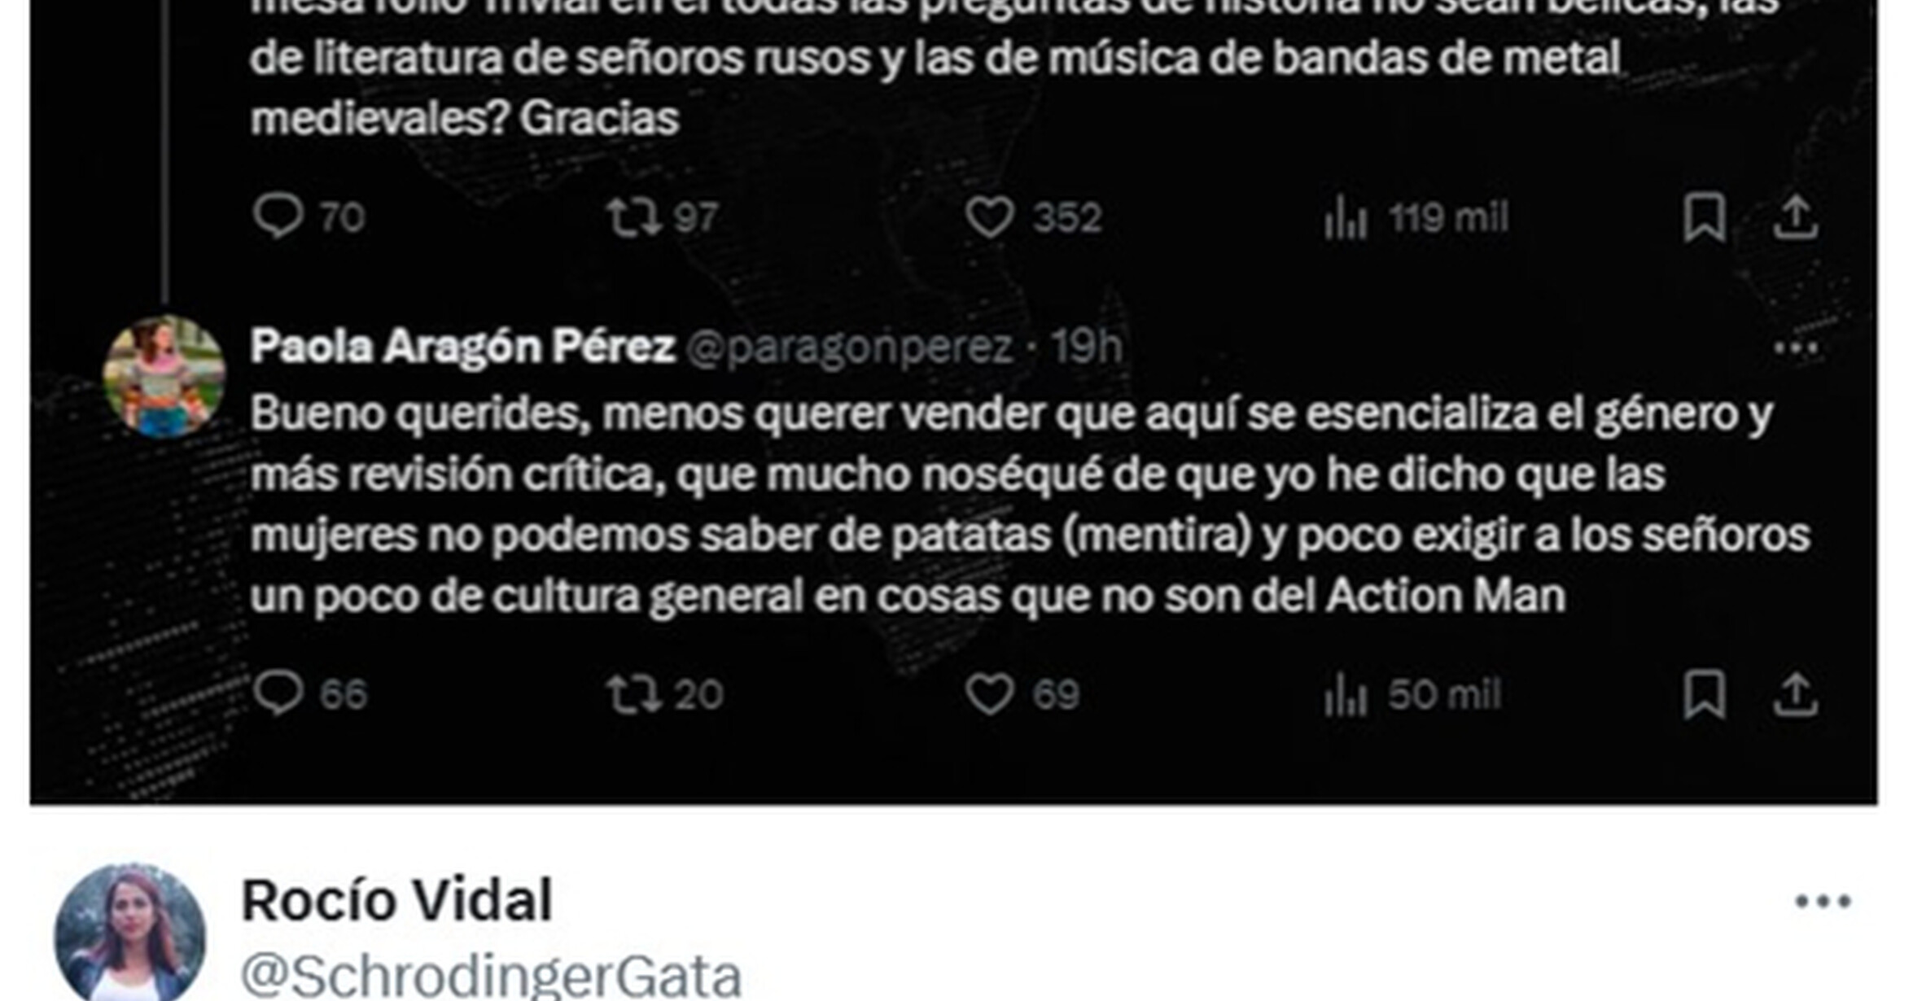View 50 mil views analytics icon
Viewport: 1913px width, 1001px height.
click(x=1345, y=694)
